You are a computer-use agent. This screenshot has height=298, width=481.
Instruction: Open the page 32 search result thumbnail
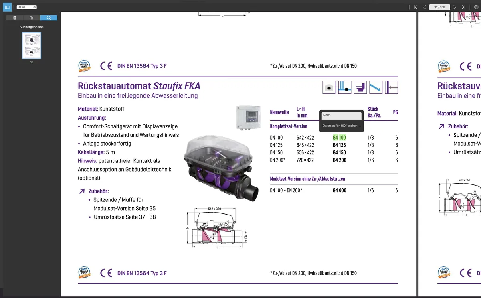pos(32,45)
